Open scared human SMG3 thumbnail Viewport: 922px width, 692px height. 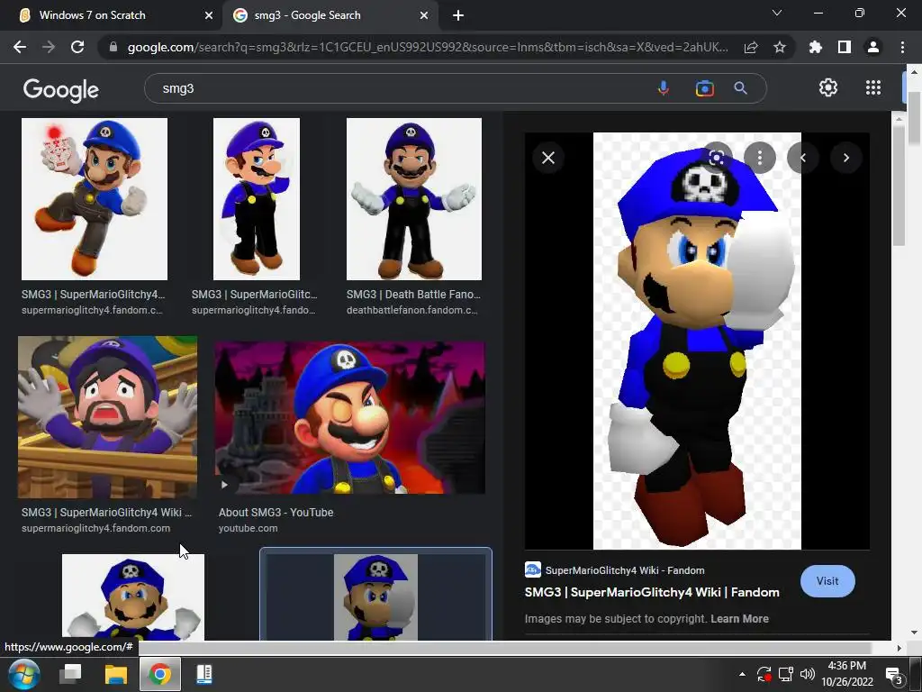pos(108,416)
